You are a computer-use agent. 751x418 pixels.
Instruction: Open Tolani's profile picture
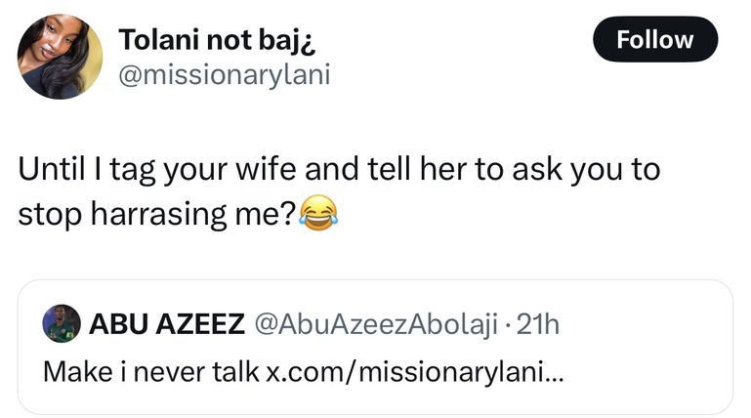(x=60, y=57)
